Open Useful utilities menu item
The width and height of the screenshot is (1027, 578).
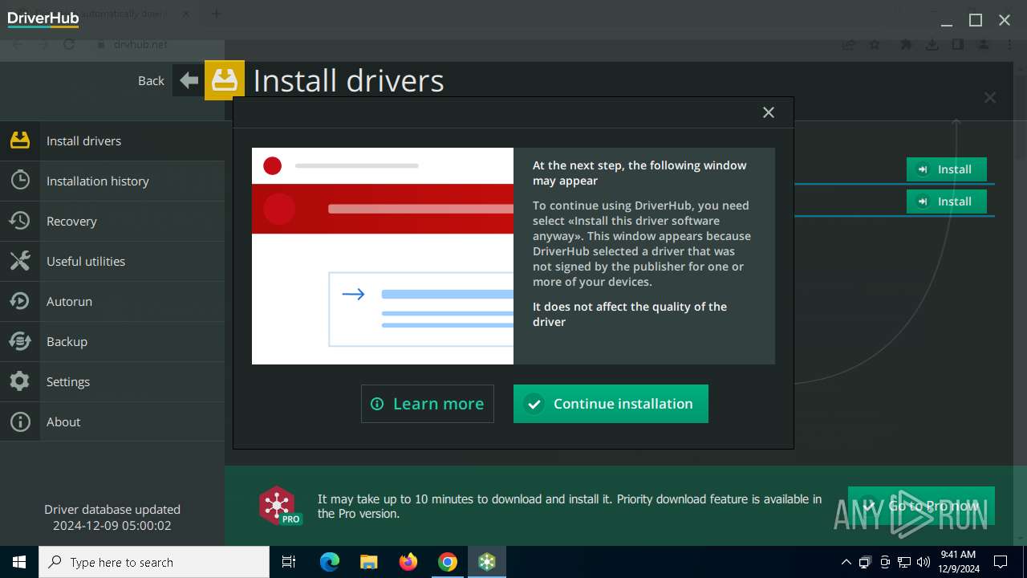[x=112, y=261]
